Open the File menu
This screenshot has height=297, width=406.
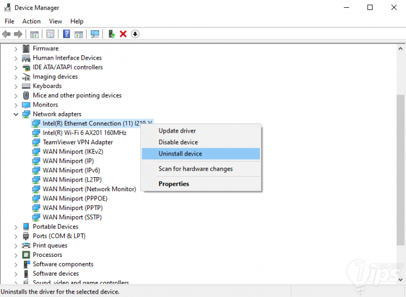click(9, 21)
